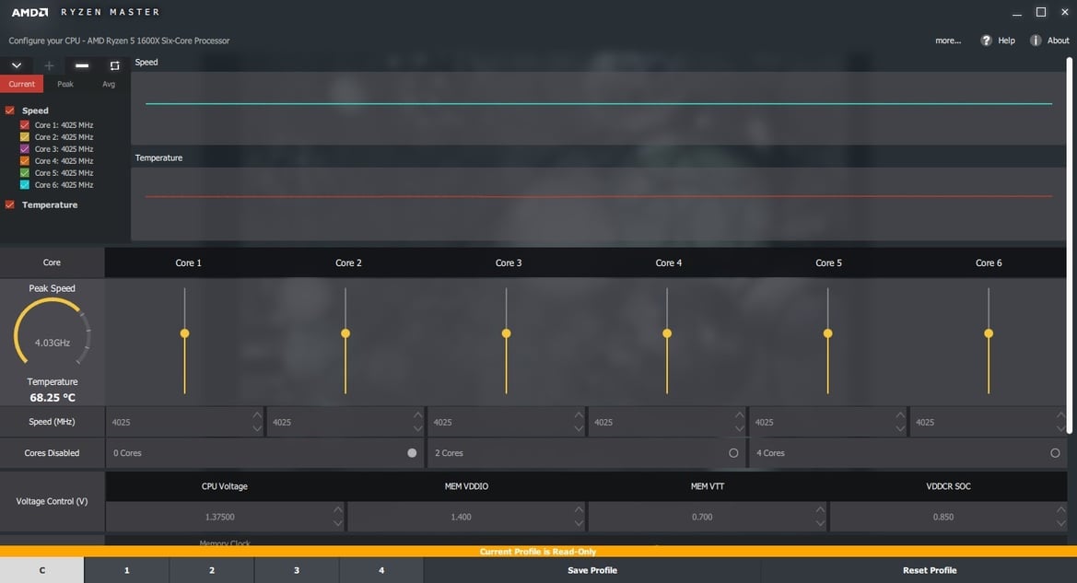Viewport: 1077px width, 583px height.
Task: Switch to the Peak graph tab
Action: pos(65,84)
